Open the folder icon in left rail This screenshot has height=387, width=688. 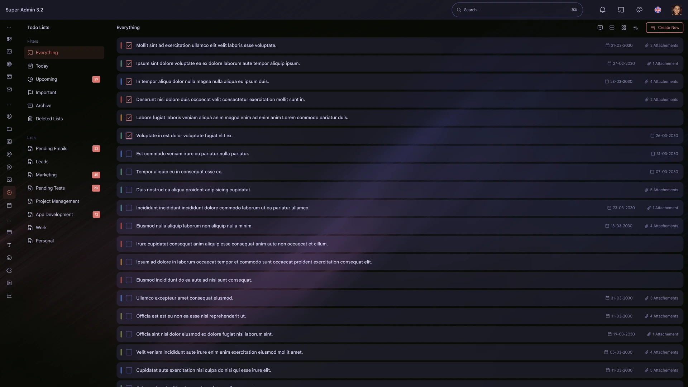pos(9,129)
